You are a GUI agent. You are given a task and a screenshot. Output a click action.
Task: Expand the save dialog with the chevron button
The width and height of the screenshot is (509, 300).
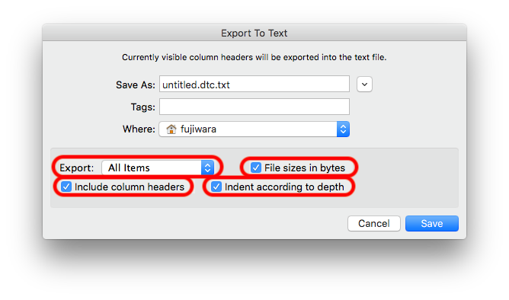[x=364, y=85]
